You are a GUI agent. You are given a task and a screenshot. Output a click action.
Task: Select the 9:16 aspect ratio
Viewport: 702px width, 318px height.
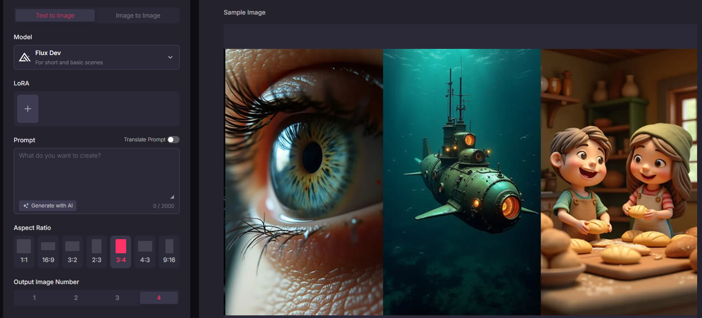[x=169, y=252]
